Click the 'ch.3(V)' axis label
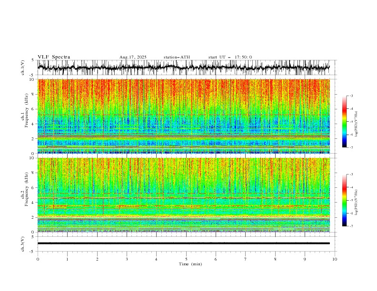377x291 pixels. 23,244
